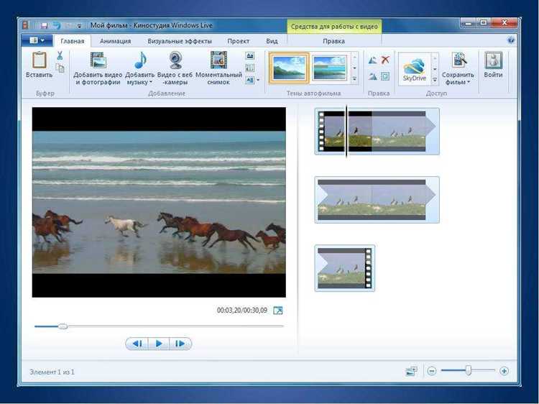Open the Добавить музыку dropdown arrow
This screenshot has height=404, width=539.
[151, 82]
